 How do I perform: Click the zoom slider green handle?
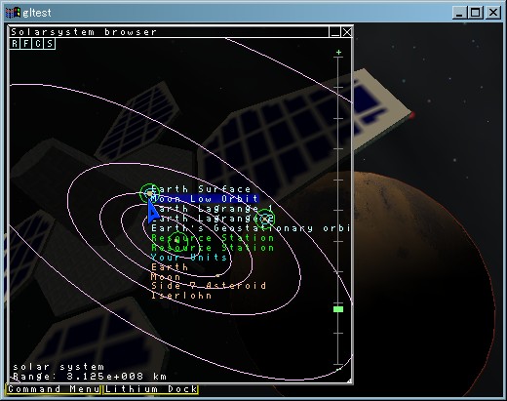(x=338, y=309)
